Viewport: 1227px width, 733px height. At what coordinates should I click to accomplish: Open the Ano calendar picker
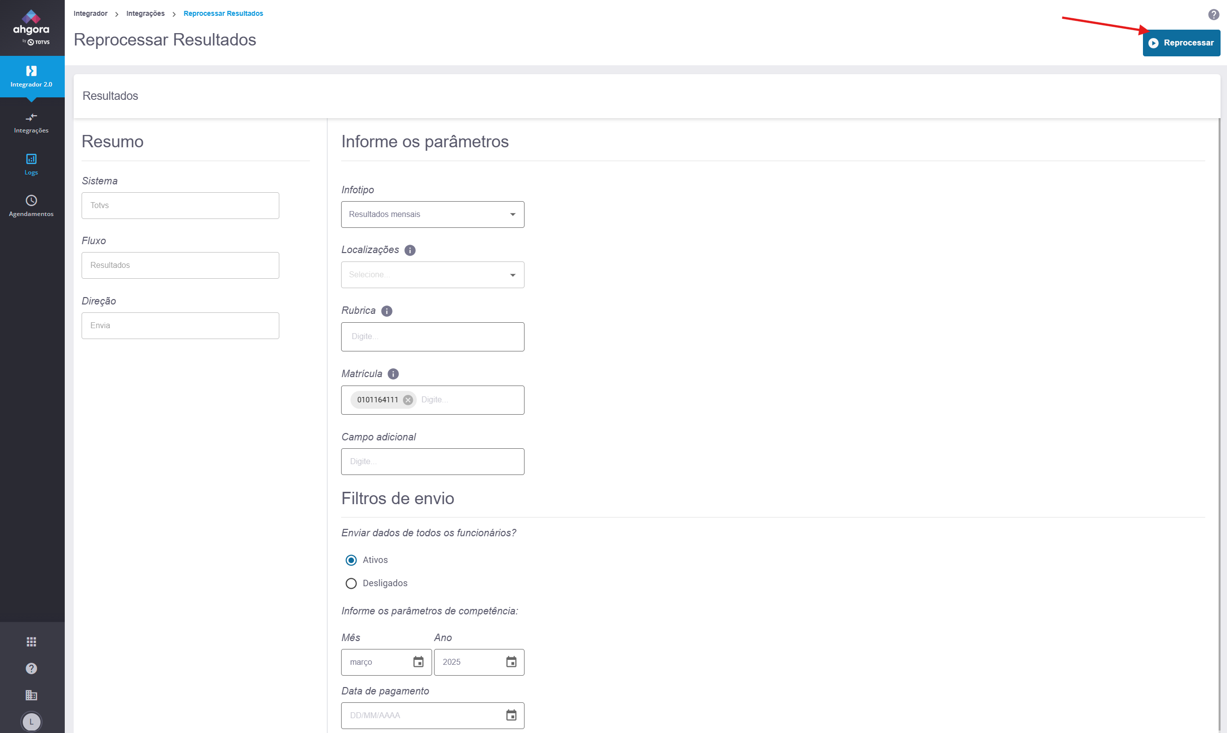point(511,662)
